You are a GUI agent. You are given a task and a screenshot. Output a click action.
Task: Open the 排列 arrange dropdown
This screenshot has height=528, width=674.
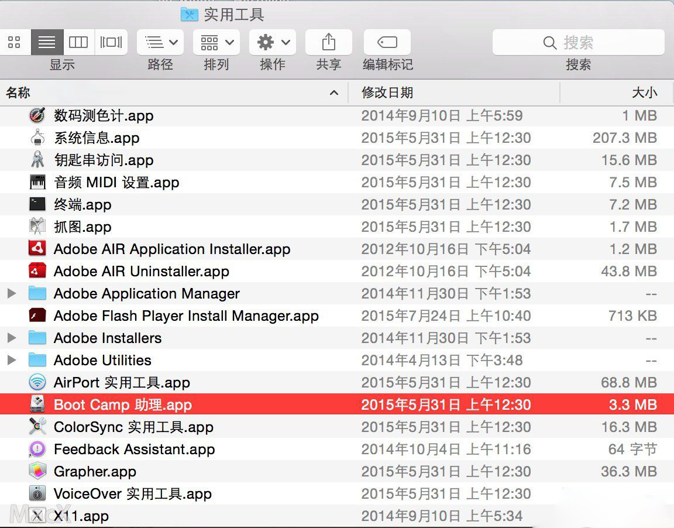click(216, 42)
